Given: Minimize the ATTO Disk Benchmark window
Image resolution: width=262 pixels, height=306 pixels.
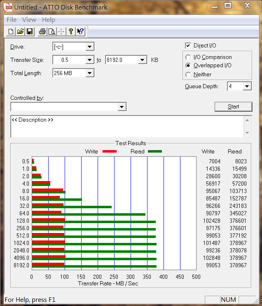Looking at the screenshot, I should [214, 5].
